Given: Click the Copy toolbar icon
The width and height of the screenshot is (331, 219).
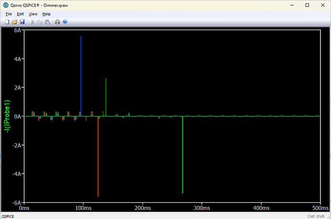Looking at the screenshot, I should tap(40, 22).
